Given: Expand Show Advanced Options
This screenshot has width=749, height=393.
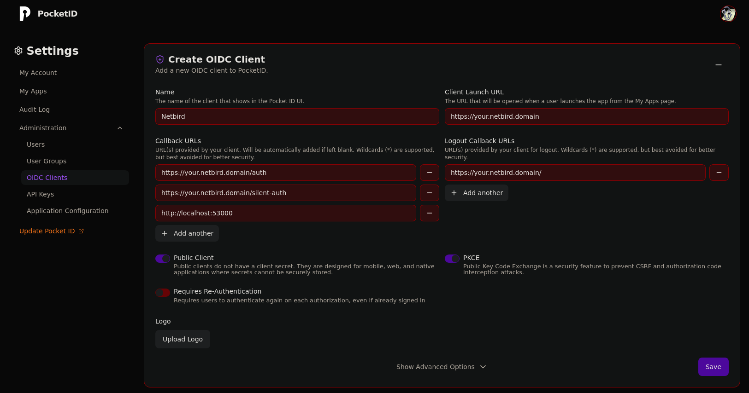Looking at the screenshot, I should tap(441, 367).
